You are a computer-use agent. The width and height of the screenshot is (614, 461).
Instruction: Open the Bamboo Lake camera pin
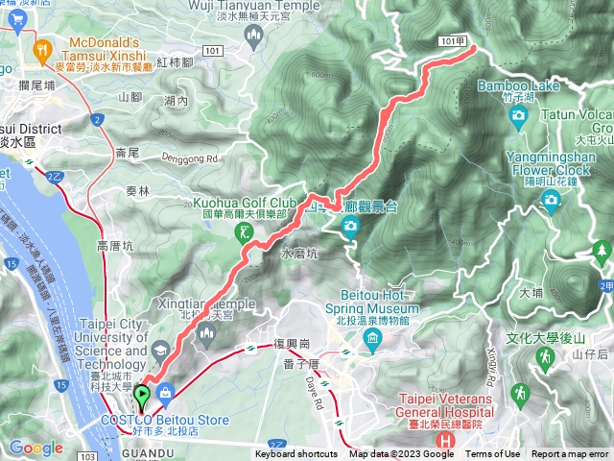[519, 118]
